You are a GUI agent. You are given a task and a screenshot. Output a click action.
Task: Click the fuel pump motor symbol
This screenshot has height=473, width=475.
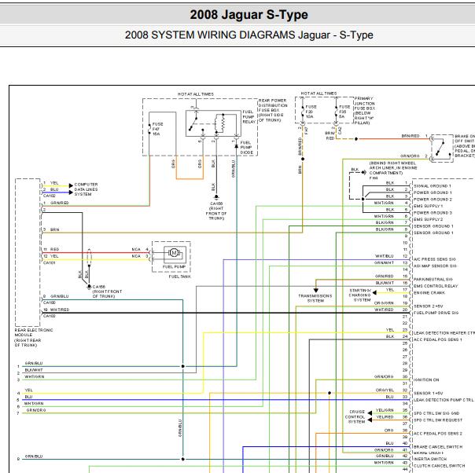pyautogui.click(x=174, y=253)
